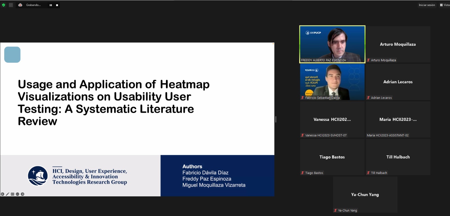Image resolution: width=450 pixels, height=216 pixels.
Task: Open the Vista layout menu
Action: [445, 5]
